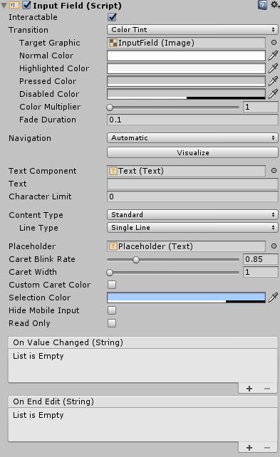280x457 pixels.
Task: Disable the Input Field script checkbox
Action: click(27, 5)
